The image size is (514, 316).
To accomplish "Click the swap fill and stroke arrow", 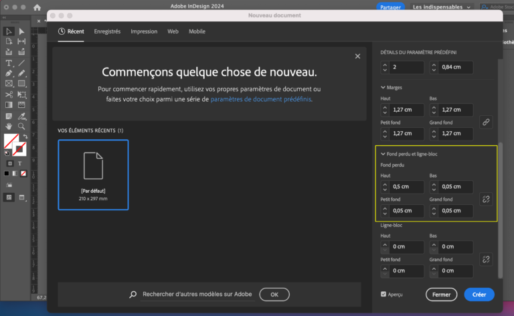I will coord(25,137).
